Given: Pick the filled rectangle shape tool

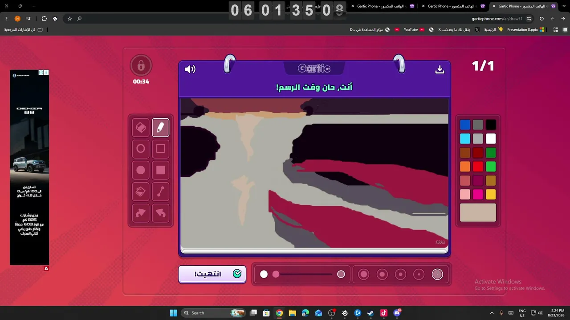Looking at the screenshot, I should (161, 170).
